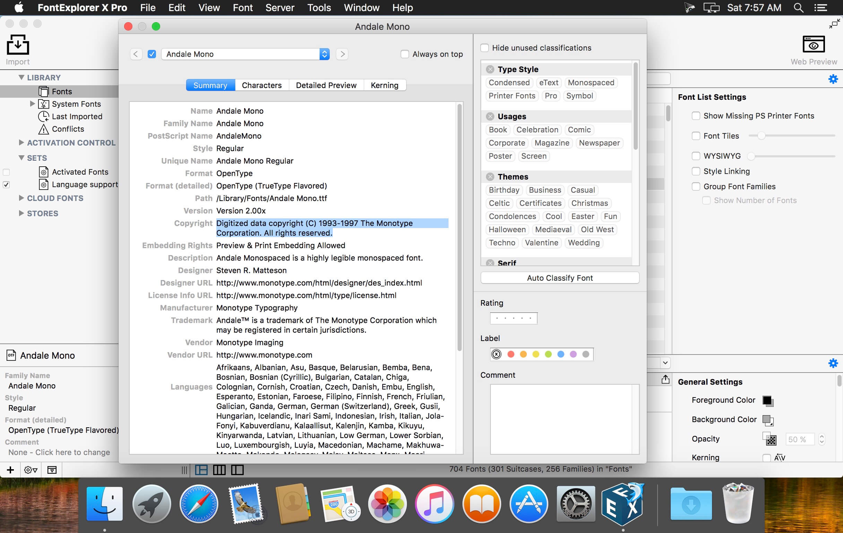The image size is (843, 533).
Task: Enable WYSIWYG display option
Action: pos(694,155)
